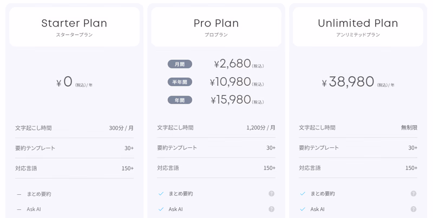Click Starter Plan まとめ要約 dash mark
This screenshot has width=433, height=218.
19,194
